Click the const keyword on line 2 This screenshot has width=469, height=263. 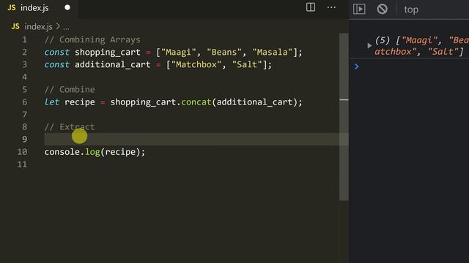click(57, 53)
